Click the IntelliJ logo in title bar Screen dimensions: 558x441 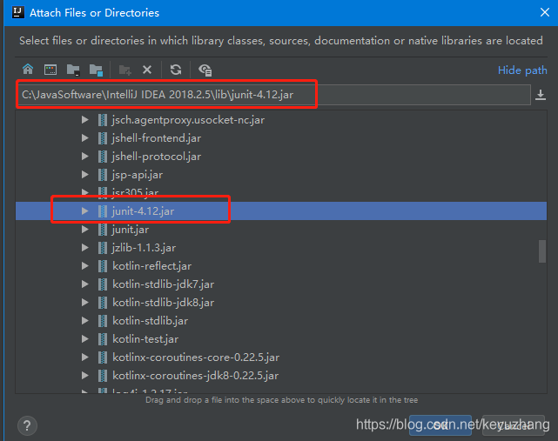coord(17,12)
